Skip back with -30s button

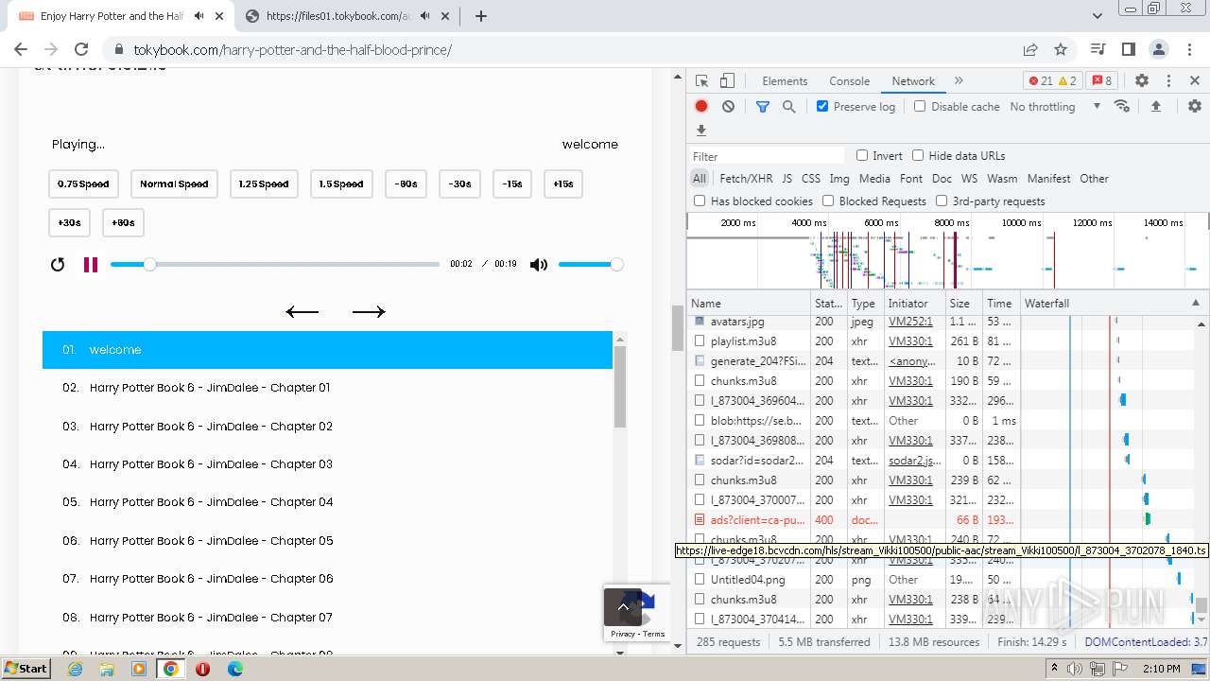coord(460,184)
